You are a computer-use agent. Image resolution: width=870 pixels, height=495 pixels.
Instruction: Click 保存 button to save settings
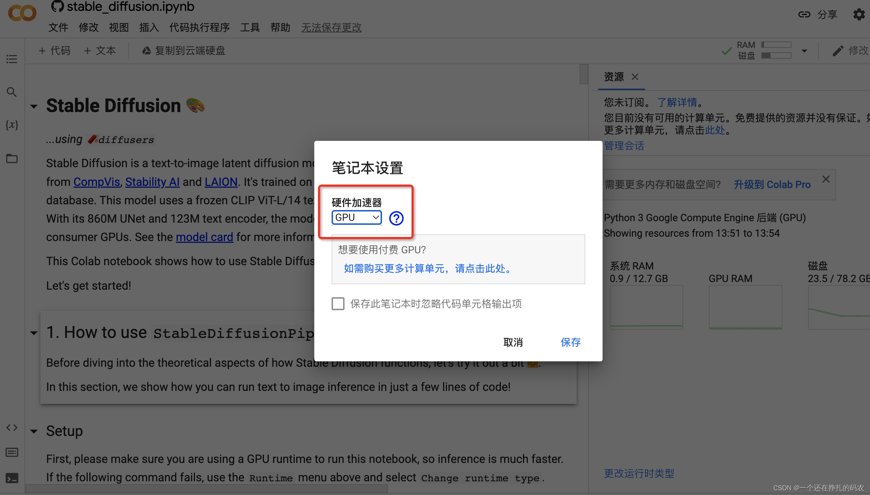pyautogui.click(x=571, y=342)
